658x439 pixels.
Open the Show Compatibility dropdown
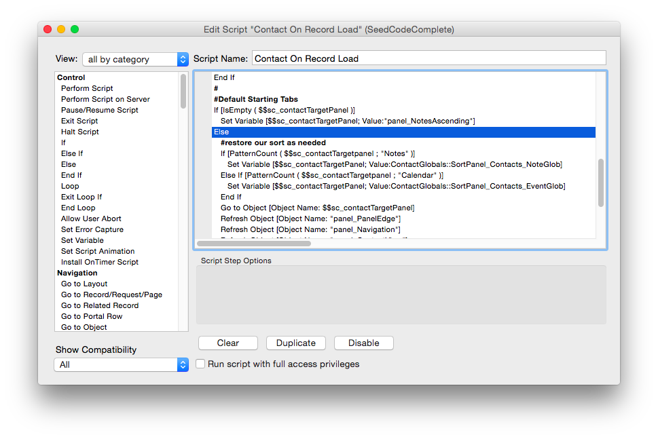(x=121, y=365)
